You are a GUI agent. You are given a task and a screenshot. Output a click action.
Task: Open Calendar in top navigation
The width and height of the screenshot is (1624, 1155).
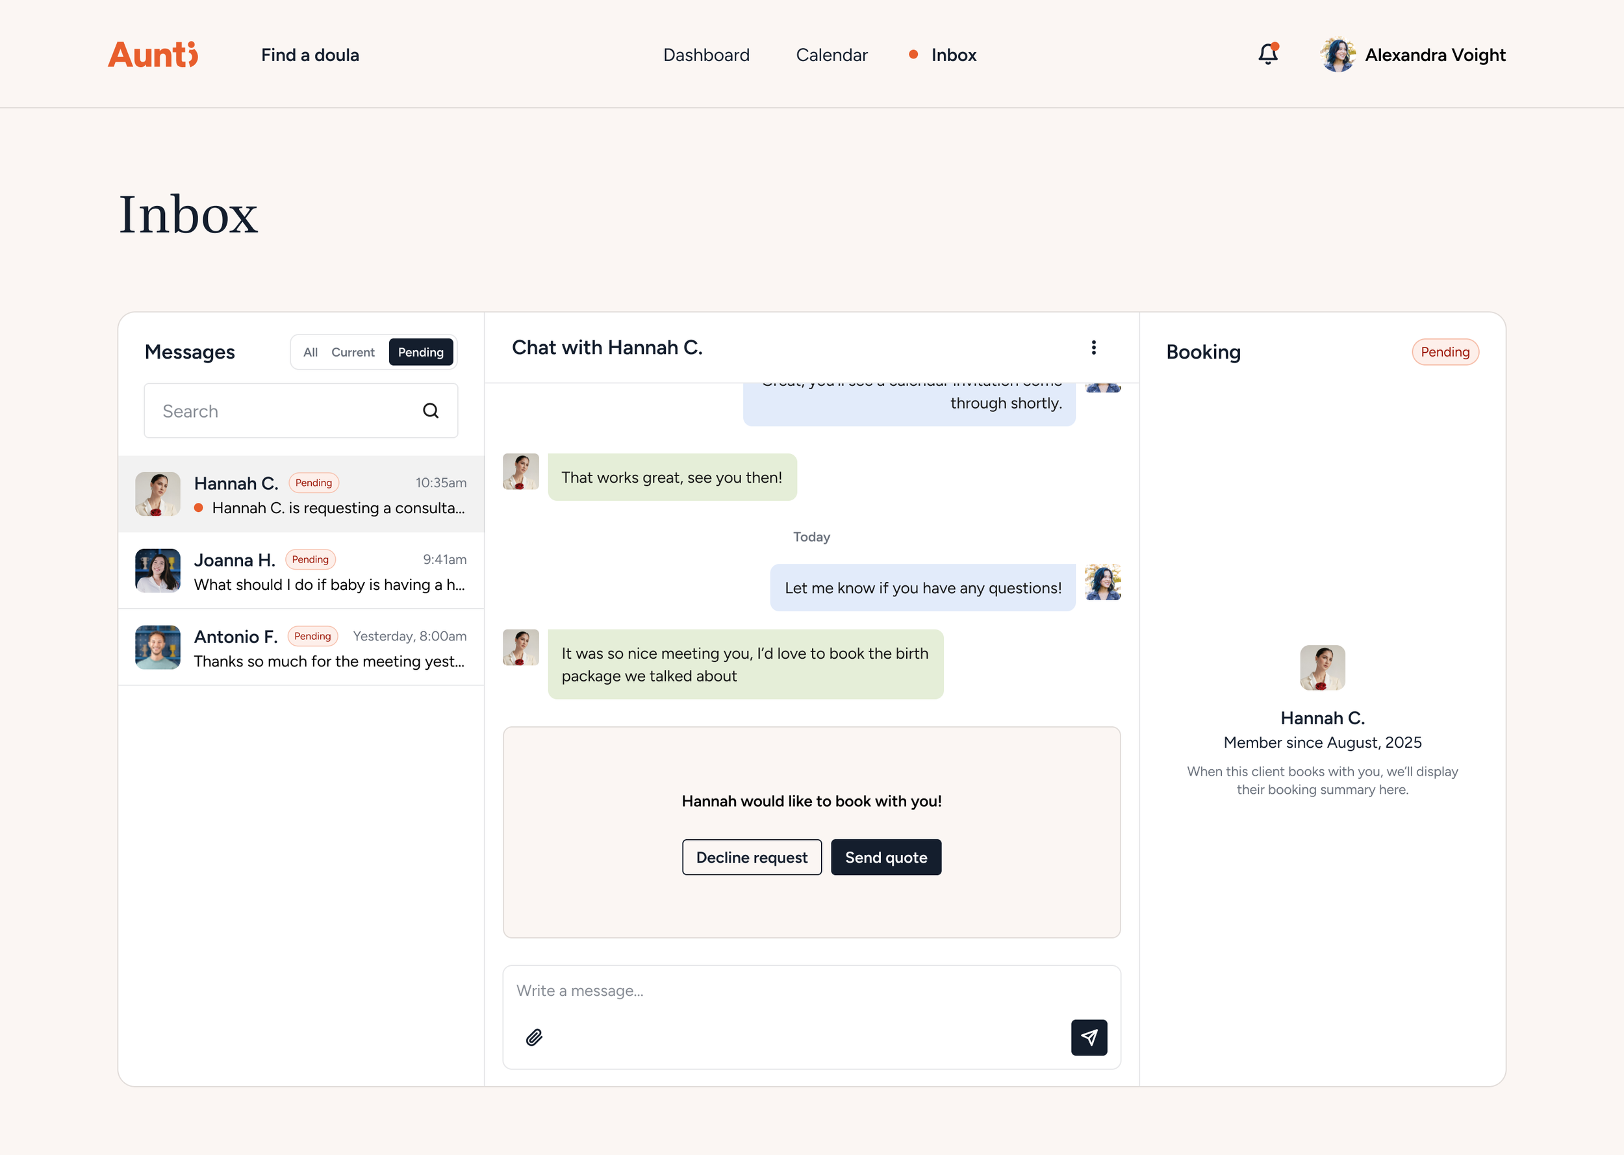click(832, 55)
